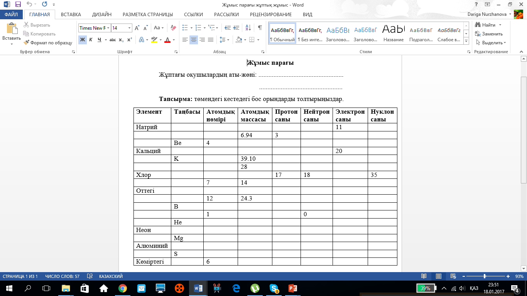The width and height of the screenshot is (527, 296).
Task: Toggle superscript formatting
Action: [130, 40]
